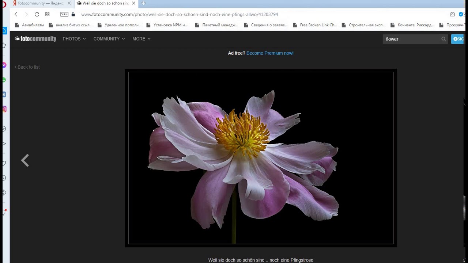This screenshot has height=263, width=468.
Task: Toggle the VPN badge in the address bar
Action: pos(64,14)
